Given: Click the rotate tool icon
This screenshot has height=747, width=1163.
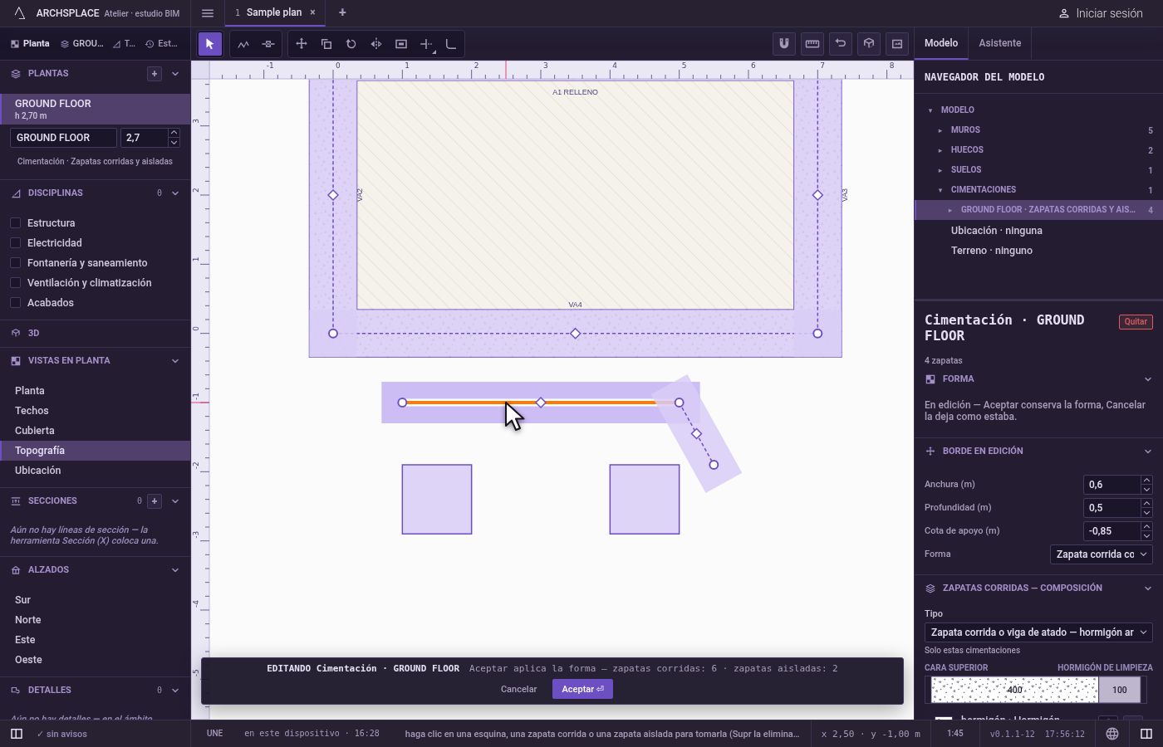Looking at the screenshot, I should (x=351, y=44).
